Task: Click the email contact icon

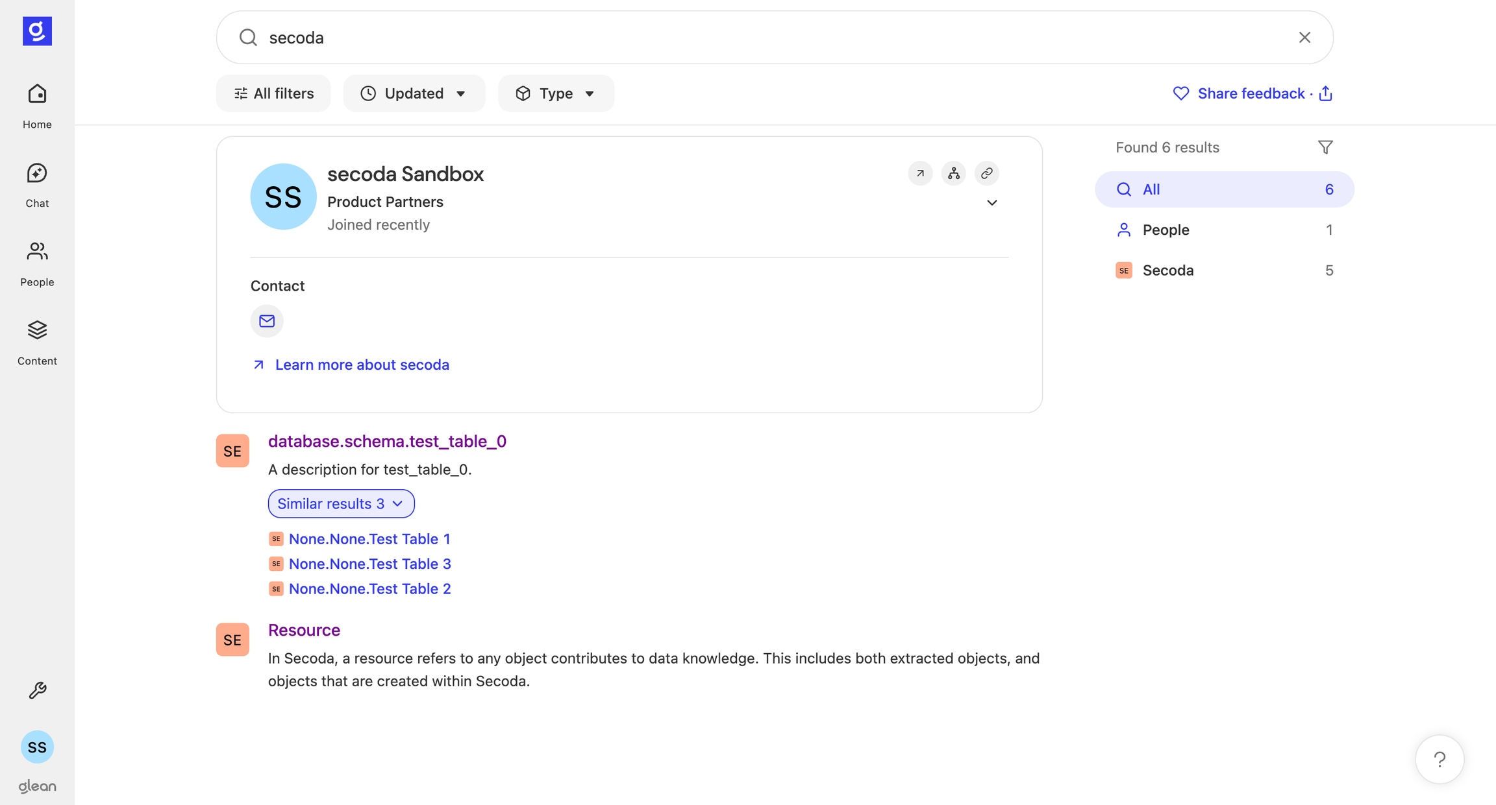Action: pyautogui.click(x=267, y=321)
